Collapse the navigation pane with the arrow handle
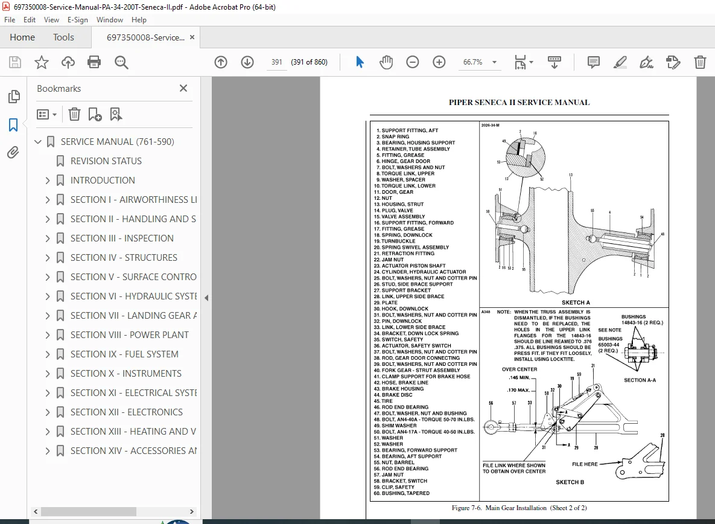Image resolution: width=715 pixels, height=524 pixels. point(206,298)
